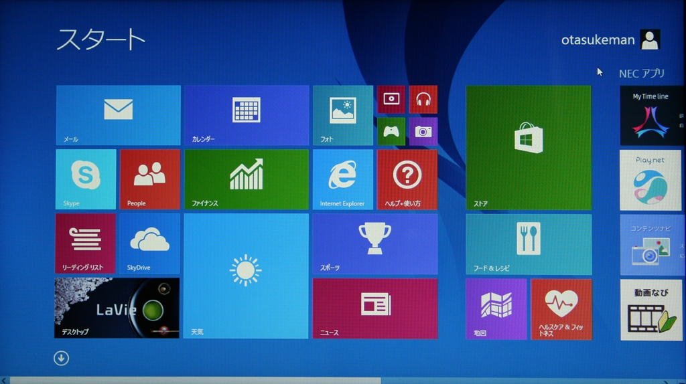Open the ファイナンス finance tile
This screenshot has height=384, width=686.
(247, 179)
